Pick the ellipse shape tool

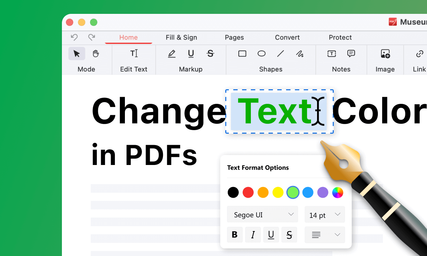[x=262, y=54]
